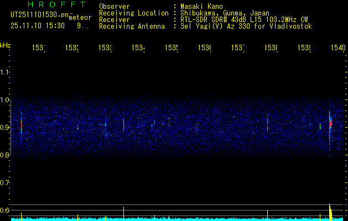Select the observer name Masaki Kano
The height and width of the screenshot is (221, 348).
[x=201, y=7]
